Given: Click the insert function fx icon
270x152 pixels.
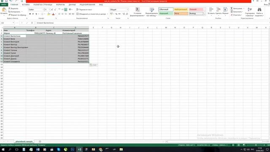Looking at the screenshot, I should tap(32, 23).
